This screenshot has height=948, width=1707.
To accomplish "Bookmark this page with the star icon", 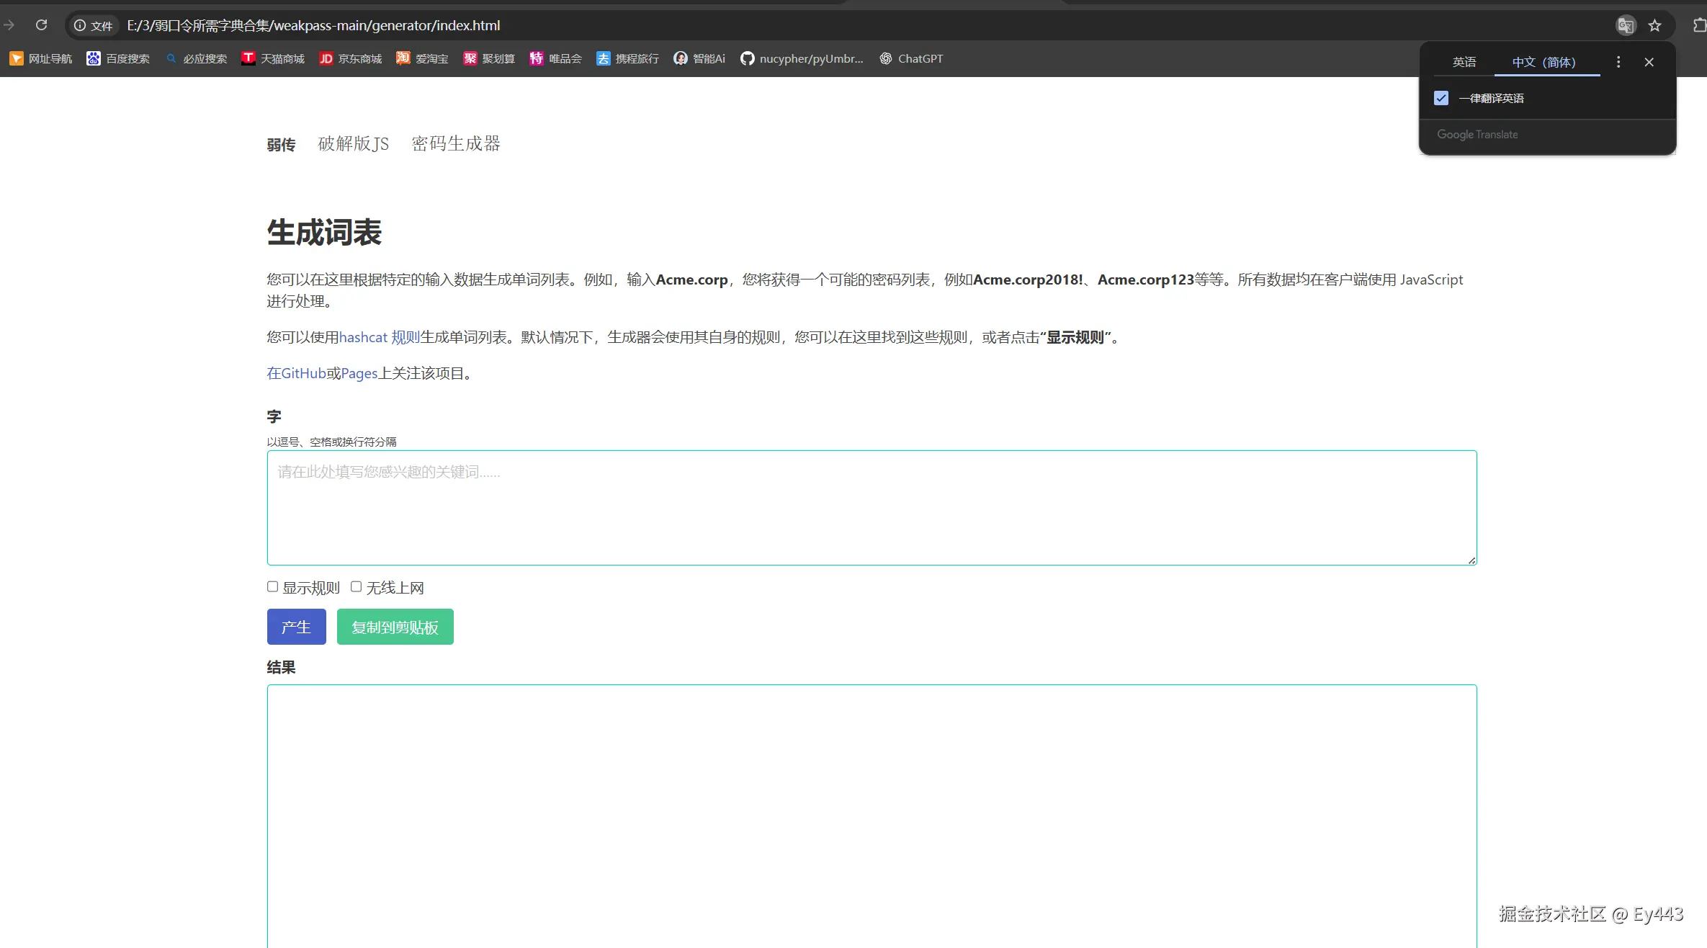I will pyautogui.click(x=1655, y=25).
